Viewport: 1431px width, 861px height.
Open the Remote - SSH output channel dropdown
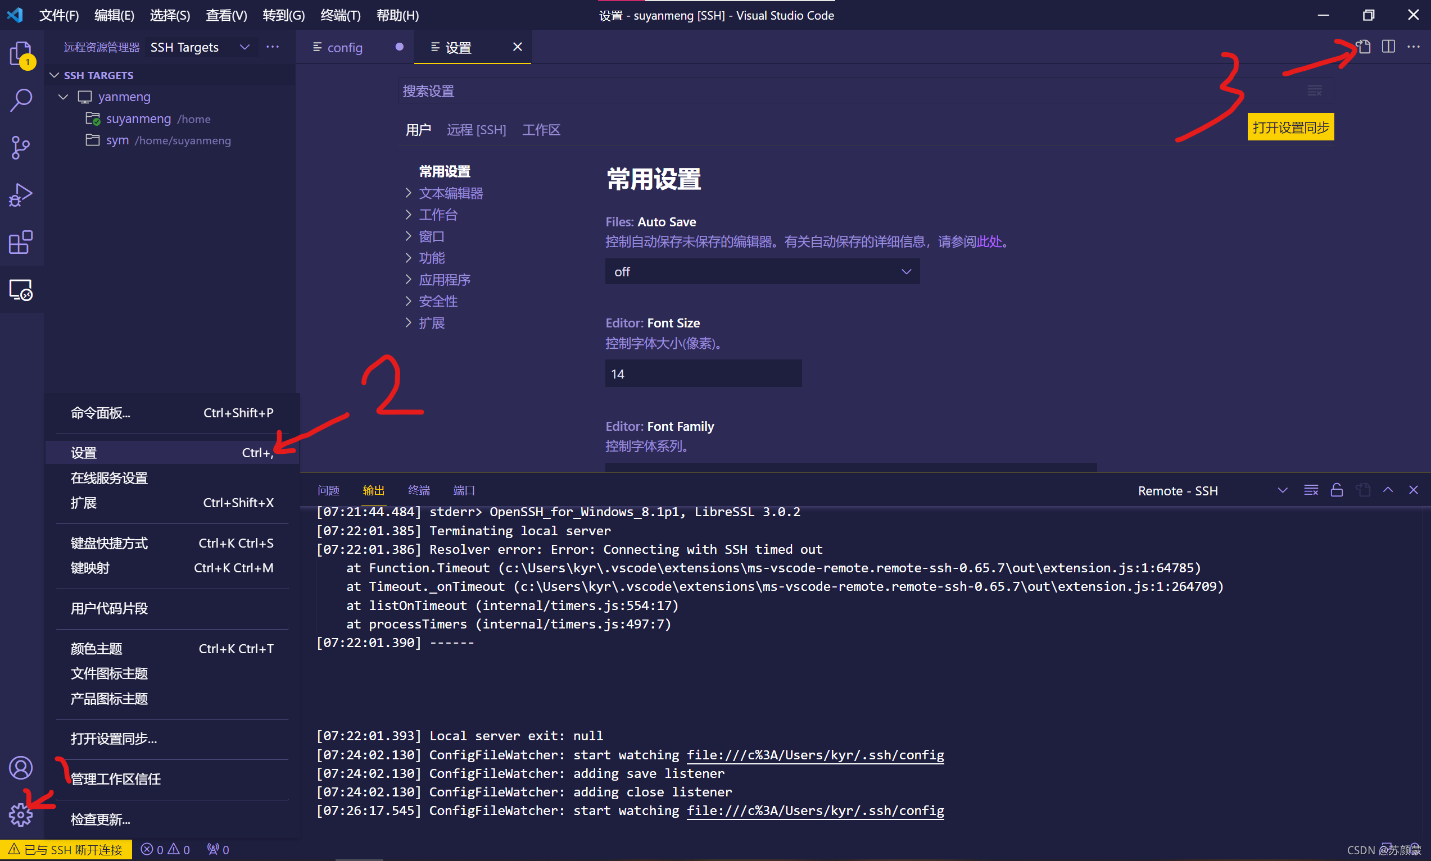click(1213, 491)
